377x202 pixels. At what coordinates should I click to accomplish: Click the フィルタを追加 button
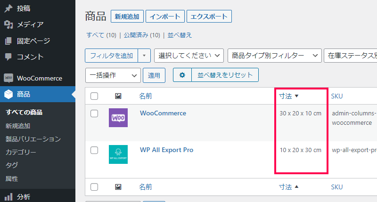point(112,56)
